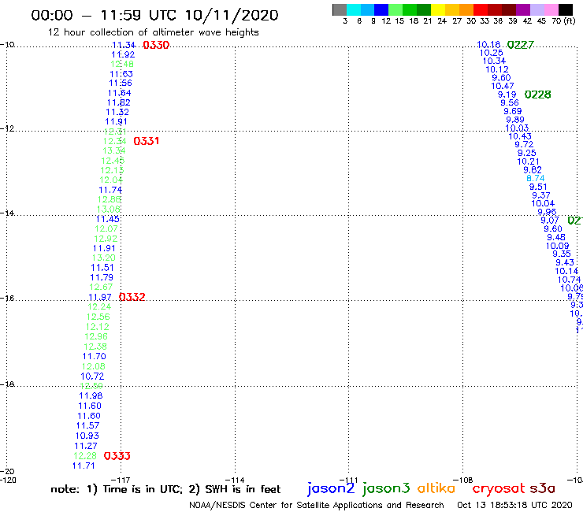Click the wave height value 11.57
The width and height of the screenshot is (583, 512).
(87, 425)
